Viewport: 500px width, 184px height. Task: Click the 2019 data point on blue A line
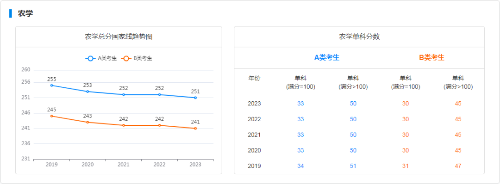52,86
